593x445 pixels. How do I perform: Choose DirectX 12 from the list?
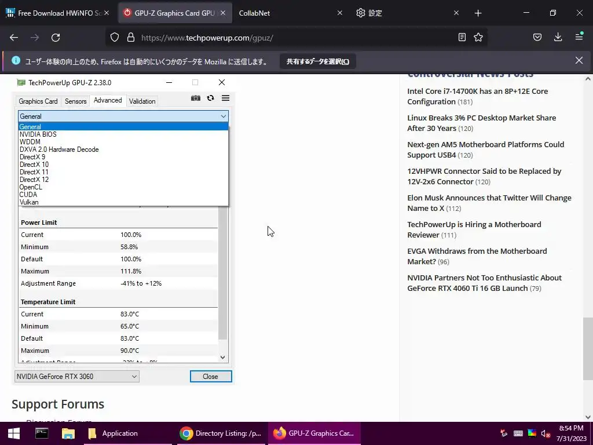123,180
